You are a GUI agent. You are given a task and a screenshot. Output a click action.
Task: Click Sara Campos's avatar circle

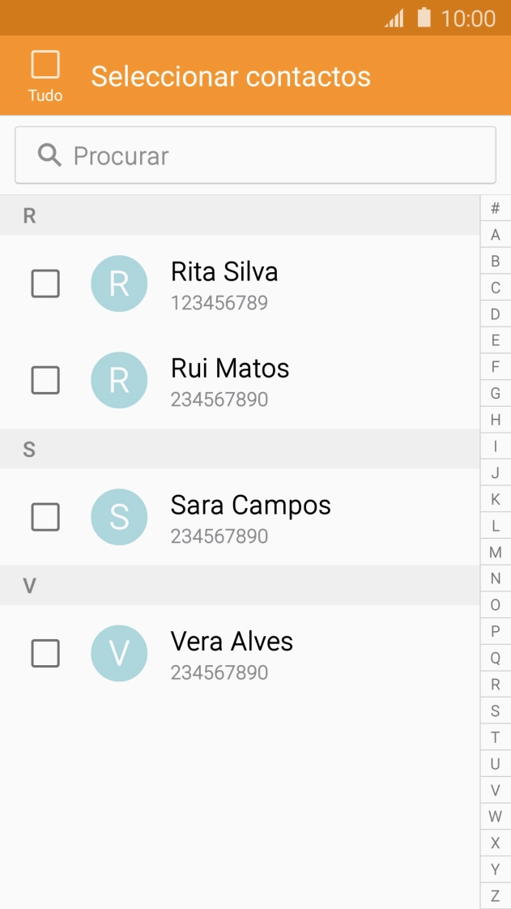(x=119, y=516)
